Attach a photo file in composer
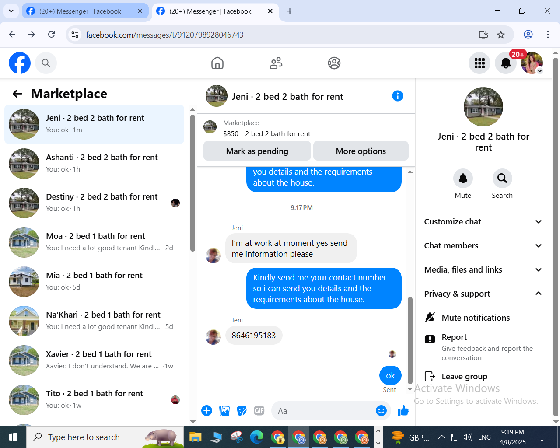The image size is (560, 448). point(224,410)
